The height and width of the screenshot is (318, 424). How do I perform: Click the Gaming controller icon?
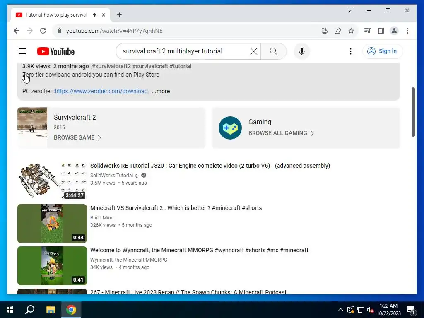click(230, 128)
